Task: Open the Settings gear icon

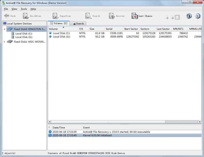Action: point(197,16)
